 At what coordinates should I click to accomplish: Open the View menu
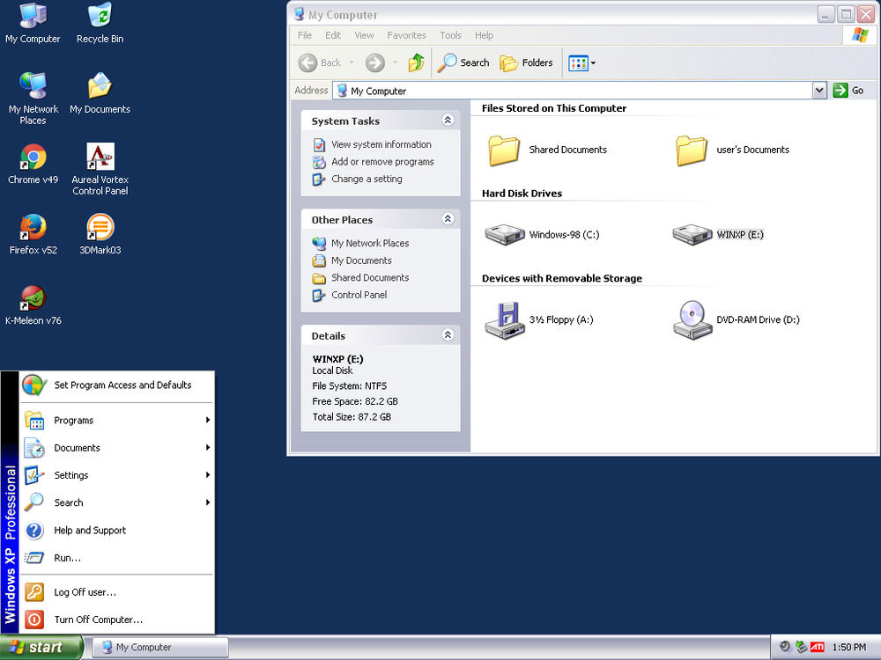pos(364,35)
